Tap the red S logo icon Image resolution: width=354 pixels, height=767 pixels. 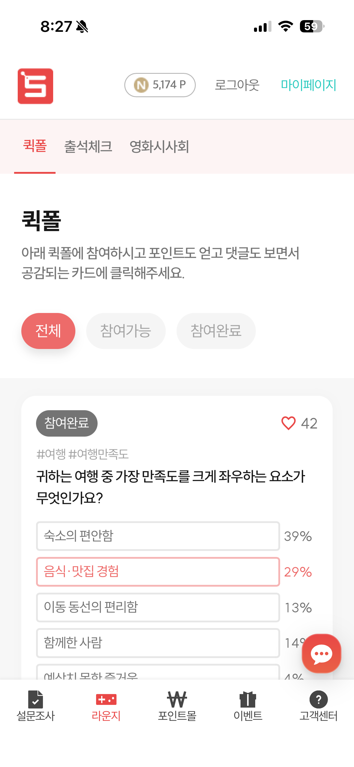point(35,86)
